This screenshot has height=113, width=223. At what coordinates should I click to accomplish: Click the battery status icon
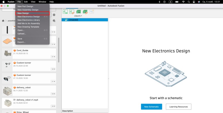click(x=177, y=2)
